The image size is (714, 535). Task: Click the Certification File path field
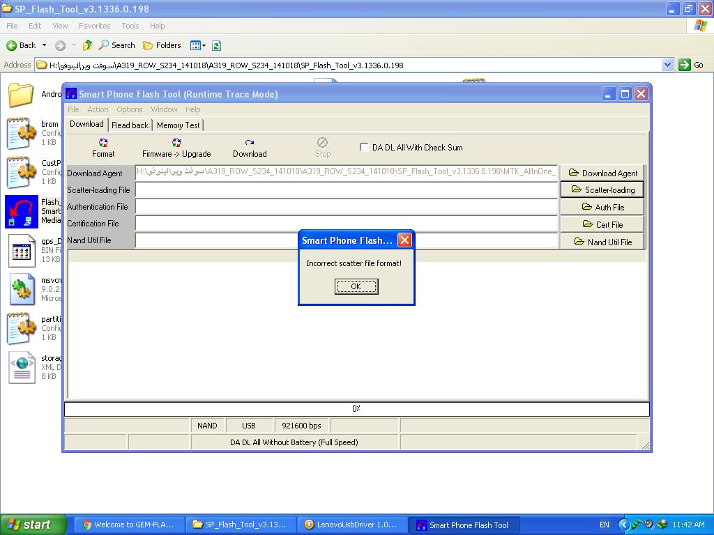click(x=347, y=224)
